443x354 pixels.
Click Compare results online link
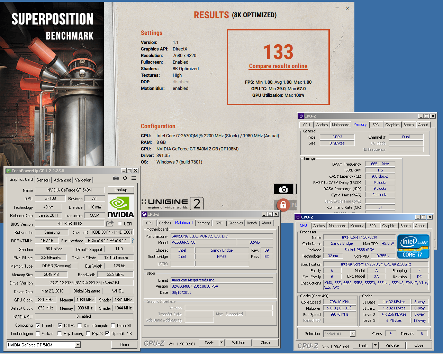tap(278, 66)
